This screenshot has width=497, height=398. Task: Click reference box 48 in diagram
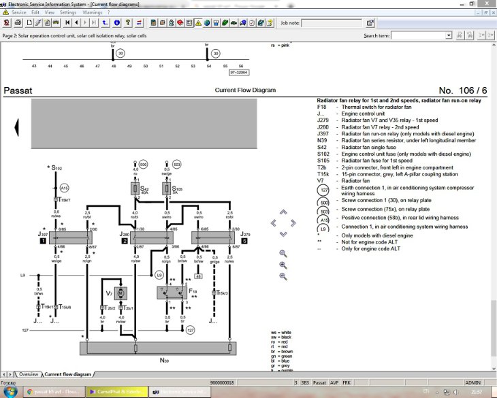click(x=198, y=276)
